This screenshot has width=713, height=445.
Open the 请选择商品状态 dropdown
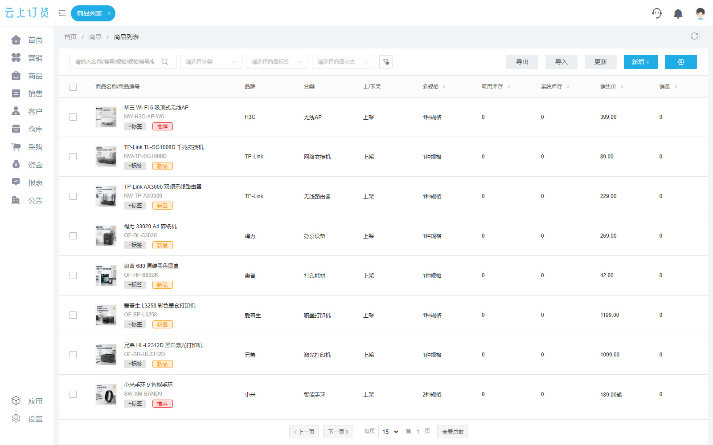343,62
